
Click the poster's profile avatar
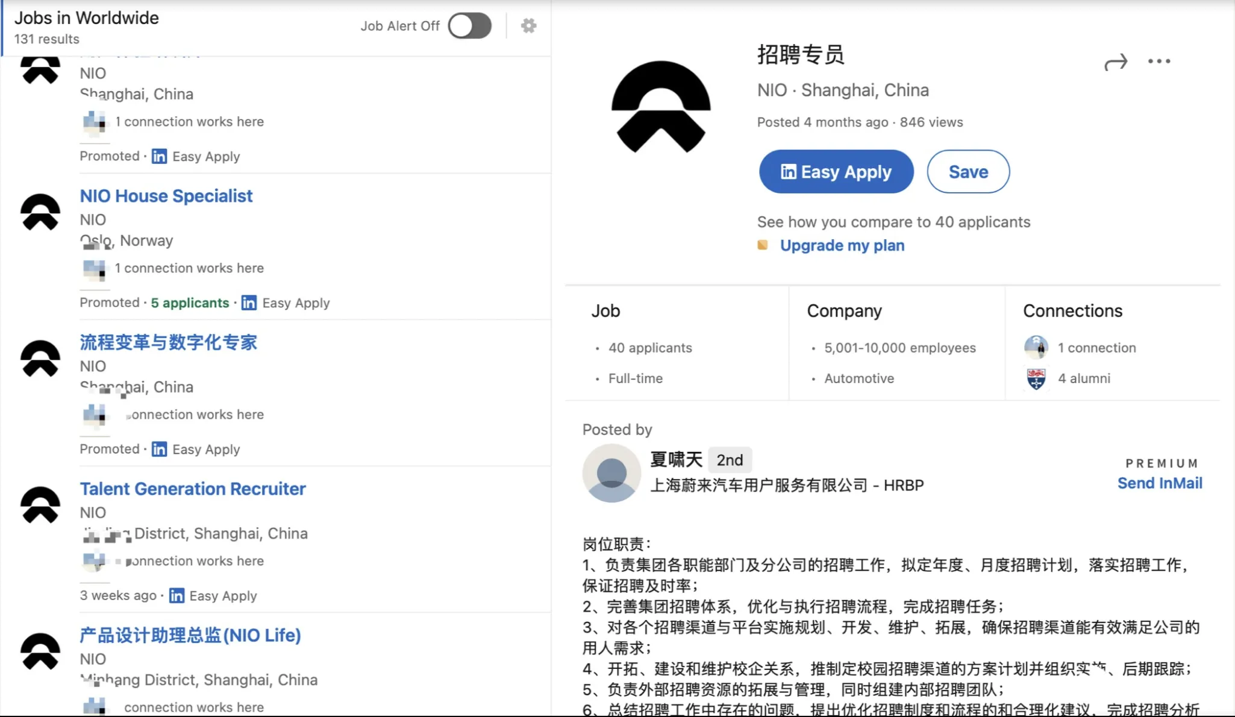(x=611, y=473)
